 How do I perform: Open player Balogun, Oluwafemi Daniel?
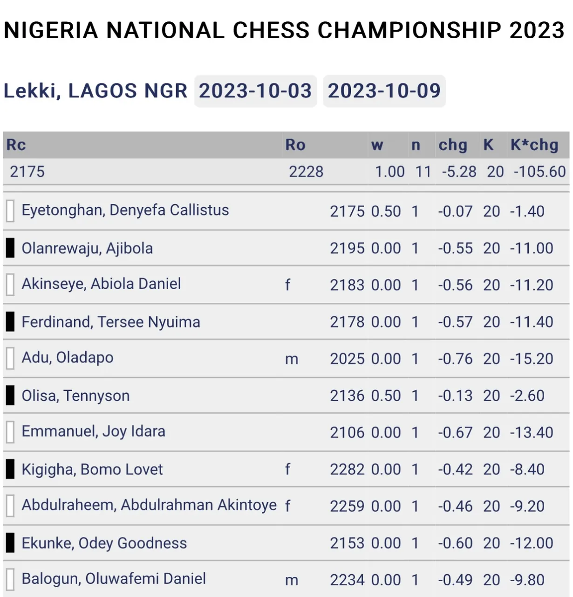[114, 579]
